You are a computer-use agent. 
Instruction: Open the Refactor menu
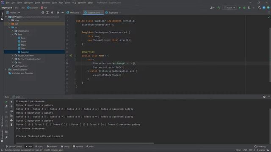click(x=46, y=3)
